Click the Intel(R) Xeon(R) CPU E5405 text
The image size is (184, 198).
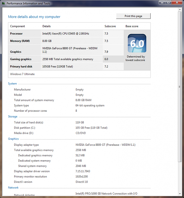click(x=66, y=34)
